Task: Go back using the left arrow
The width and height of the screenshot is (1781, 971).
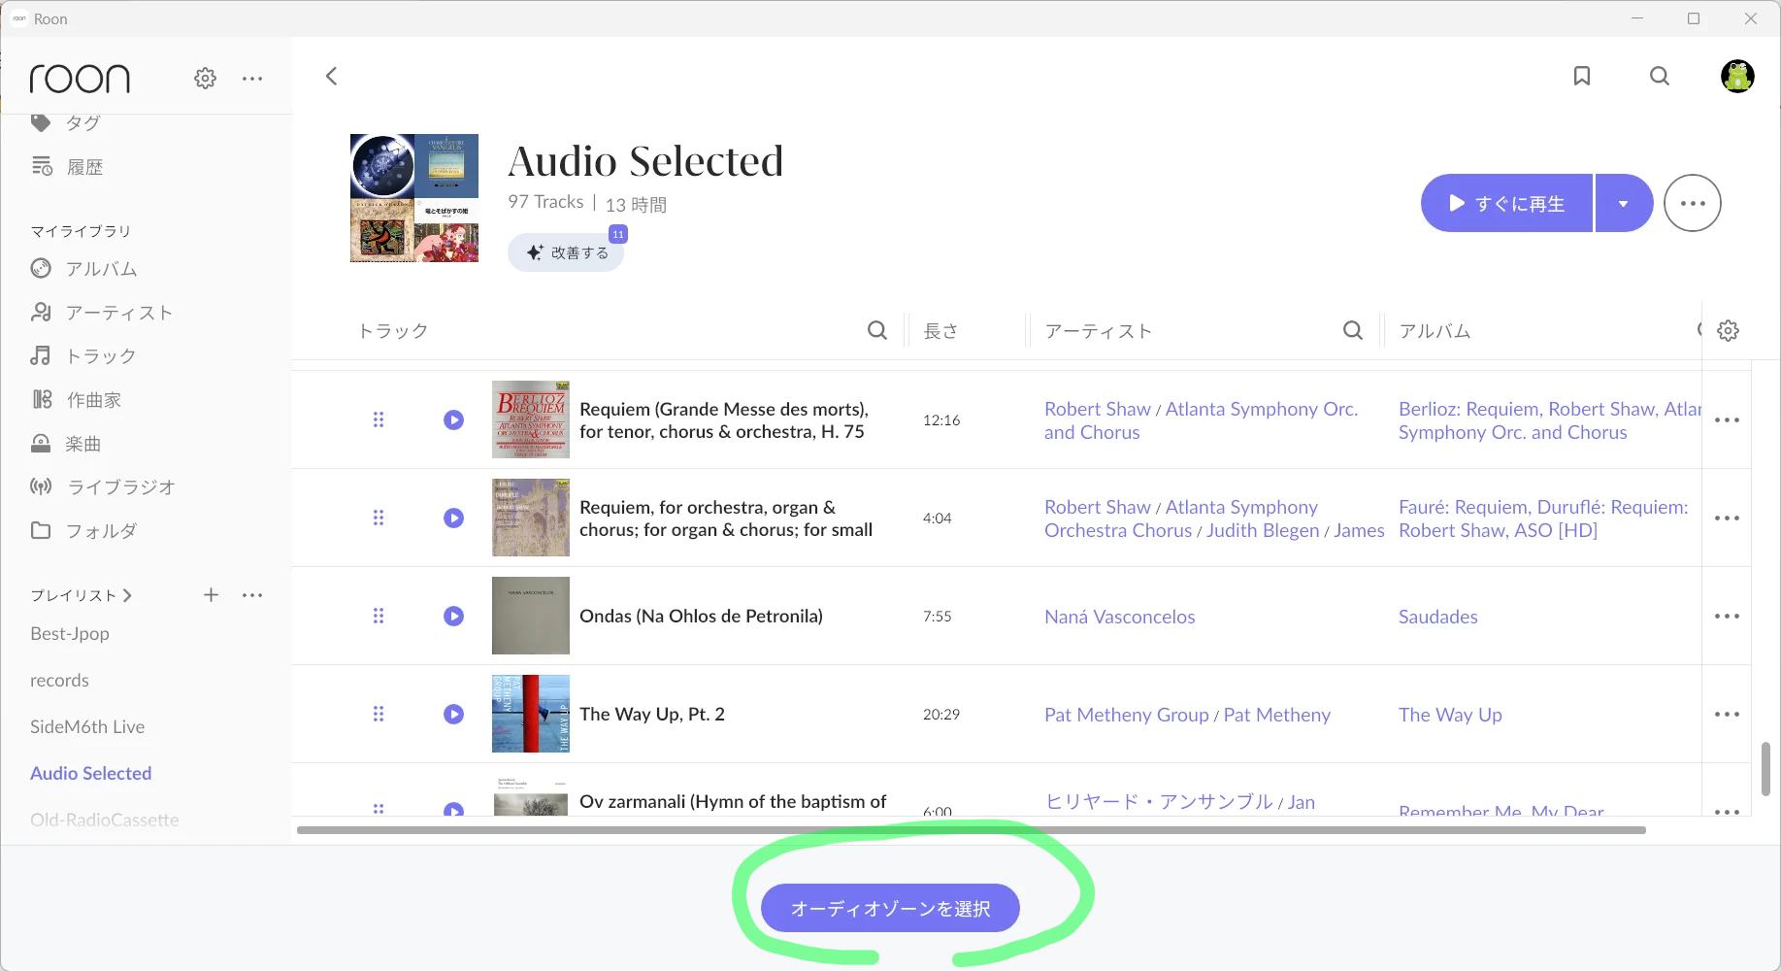Action: (332, 76)
